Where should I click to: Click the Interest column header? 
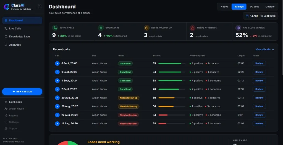156,56
